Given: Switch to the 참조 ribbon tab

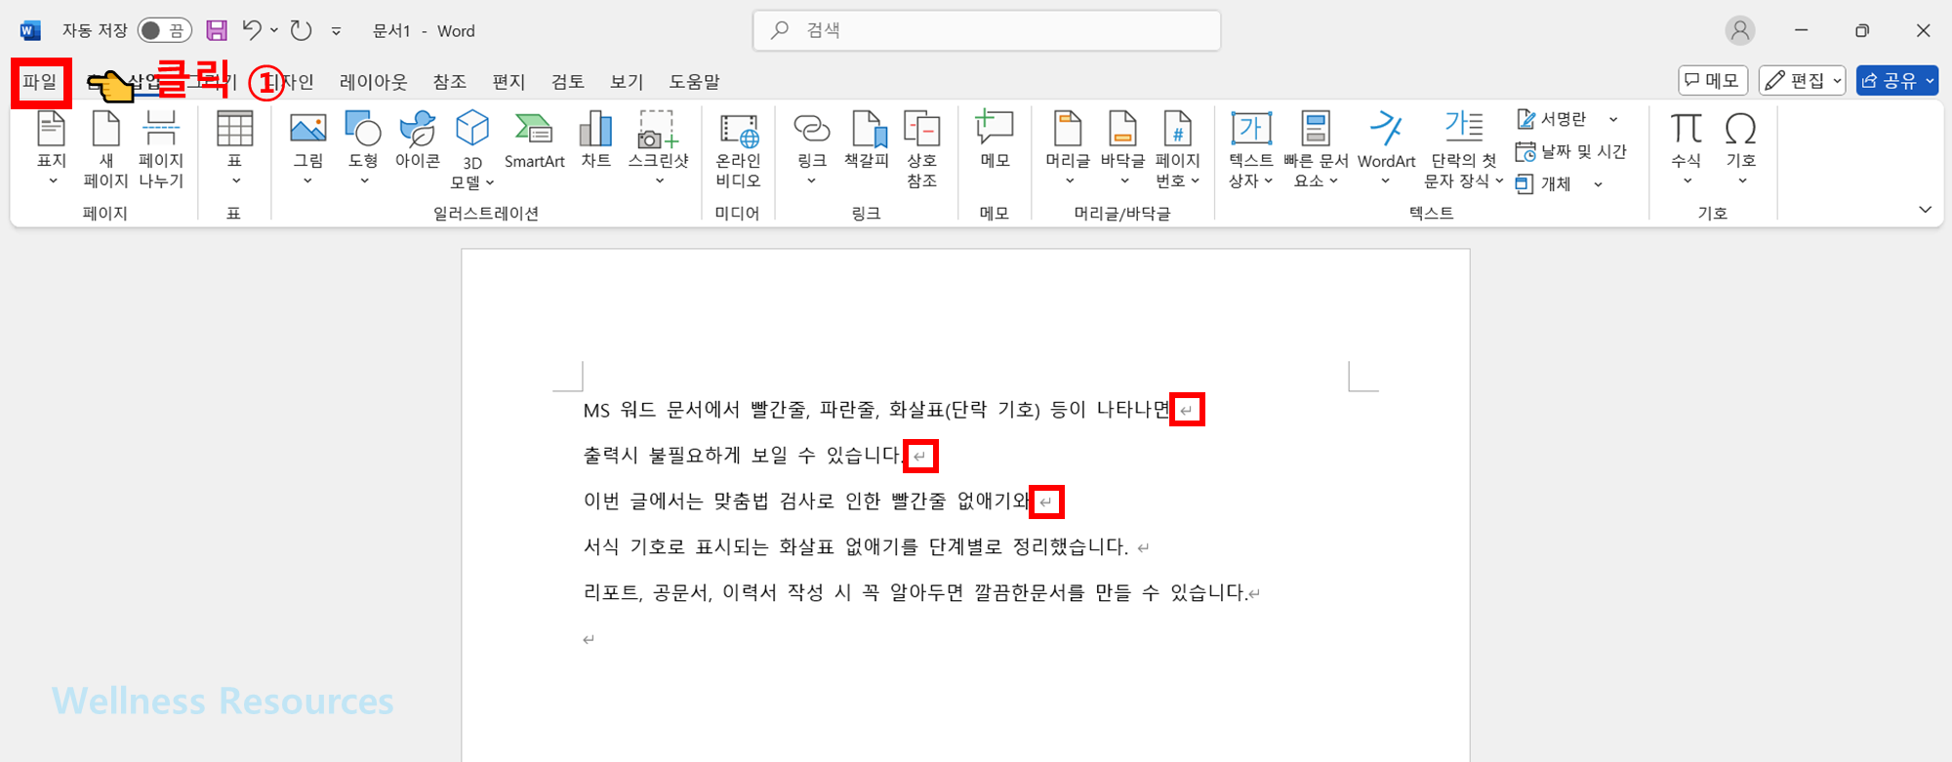Looking at the screenshot, I should click(450, 82).
